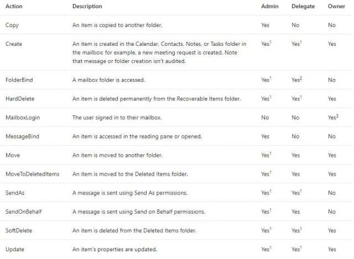Click the SendOnBehalf action name
Screen dimensions: 354x259
[23, 212]
